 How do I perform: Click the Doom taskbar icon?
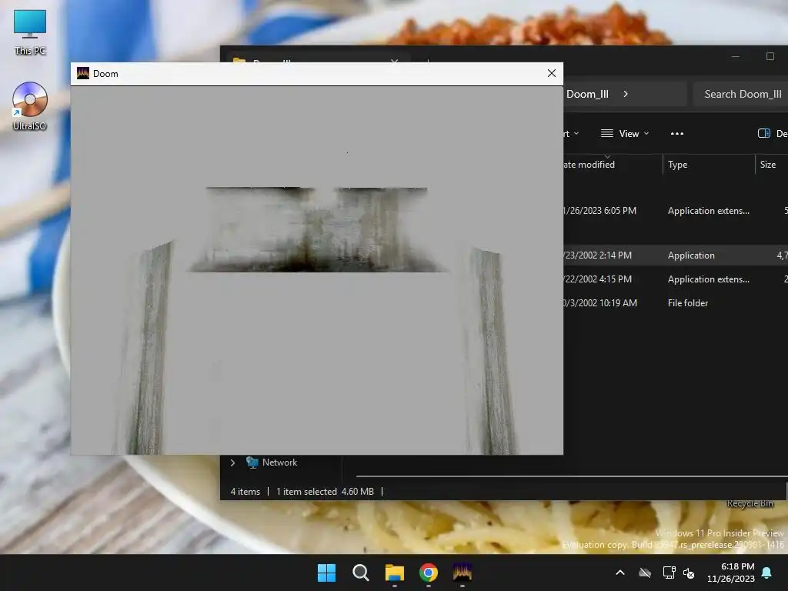coord(462,573)
